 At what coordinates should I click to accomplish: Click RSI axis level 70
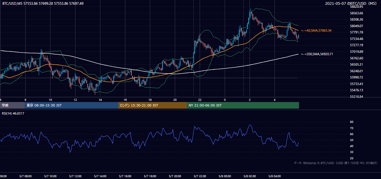click(351, 128)
